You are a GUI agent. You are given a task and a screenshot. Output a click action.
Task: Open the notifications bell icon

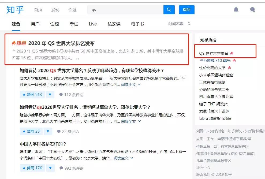tap(236, 9)
